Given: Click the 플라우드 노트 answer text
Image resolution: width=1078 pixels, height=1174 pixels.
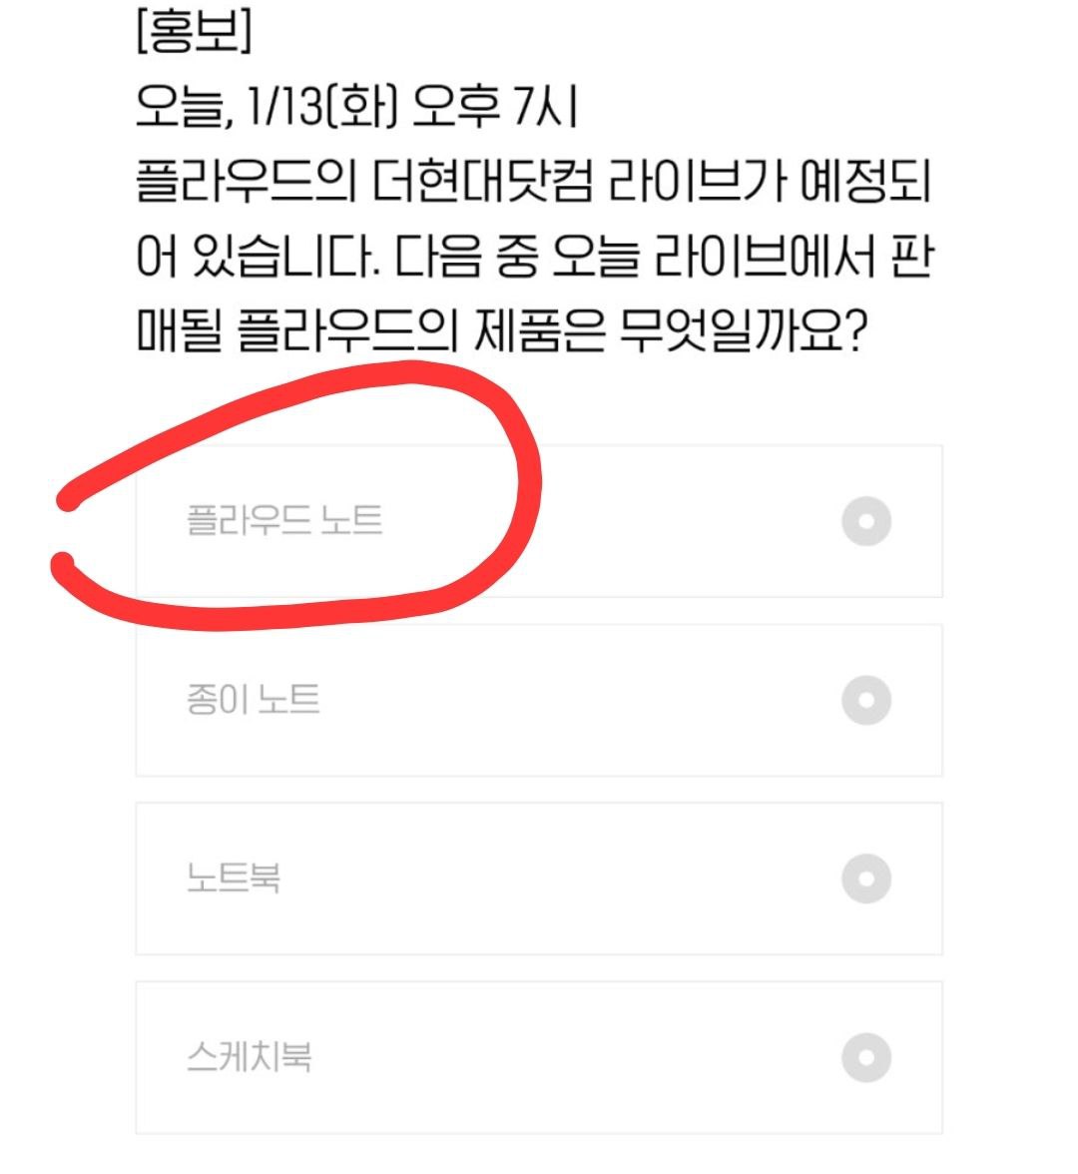Looking at the screenshot, I should coord(284,520).
